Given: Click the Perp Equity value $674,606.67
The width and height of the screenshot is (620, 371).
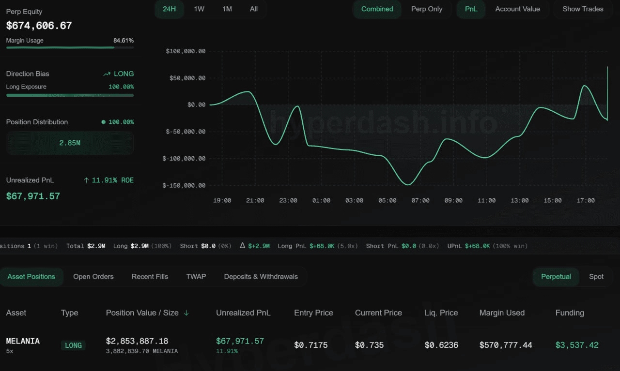Looking at the screenshot, I should point(39,26).
